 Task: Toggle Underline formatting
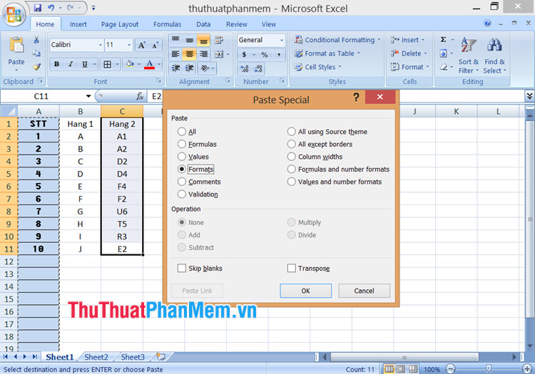click(85, 64)
